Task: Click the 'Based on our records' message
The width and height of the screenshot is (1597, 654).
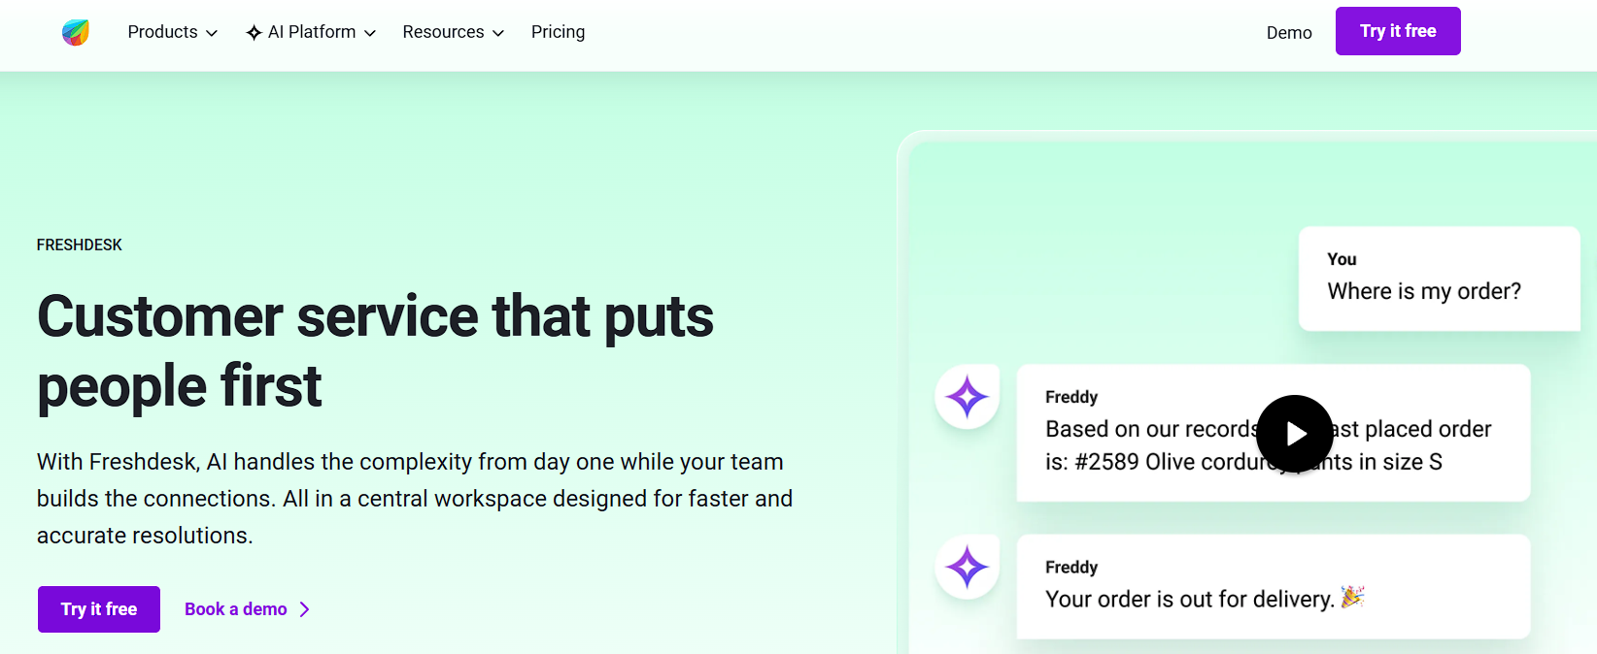Action: (1274, 433)
